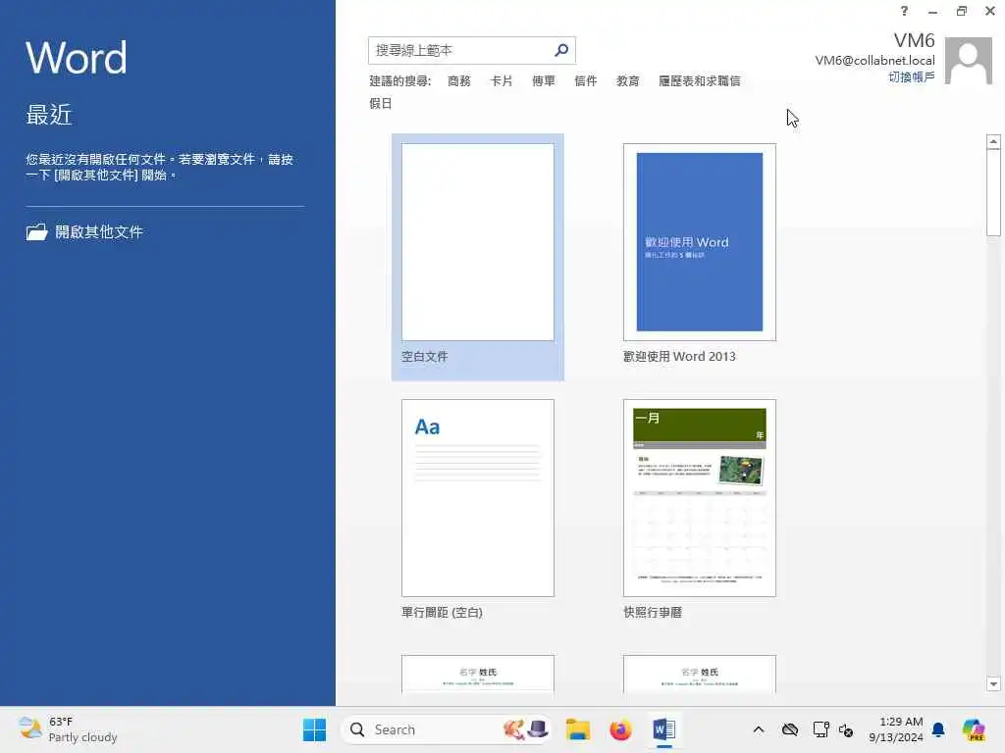The height and width of the screenshot is (753, 1005).
Task: Select suggested search 信件
Action: point(585,80)
